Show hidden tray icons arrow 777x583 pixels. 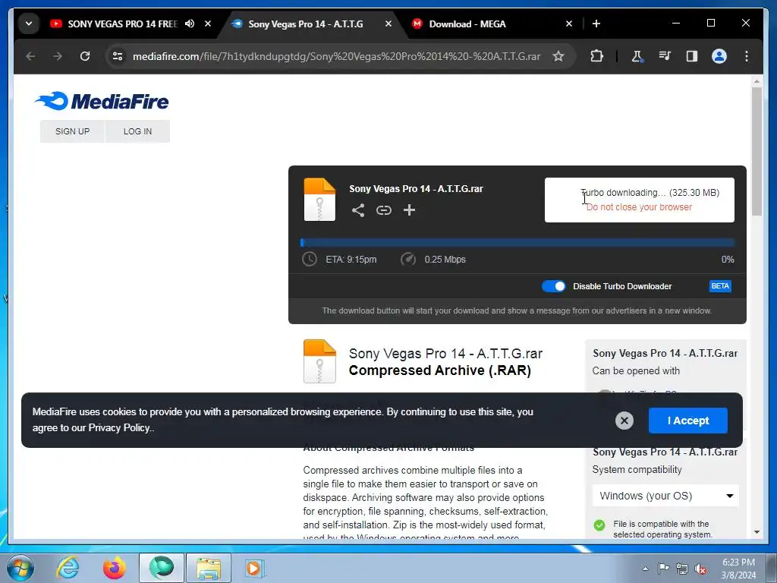point(645,569)
